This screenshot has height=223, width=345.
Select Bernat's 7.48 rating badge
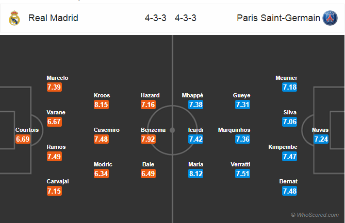289,191
